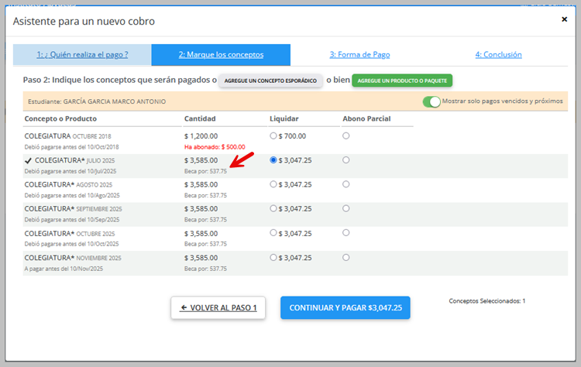
Task: Select Liquidar radio for Colegiatura Julio 2025
Action: (x=273, y=160)
